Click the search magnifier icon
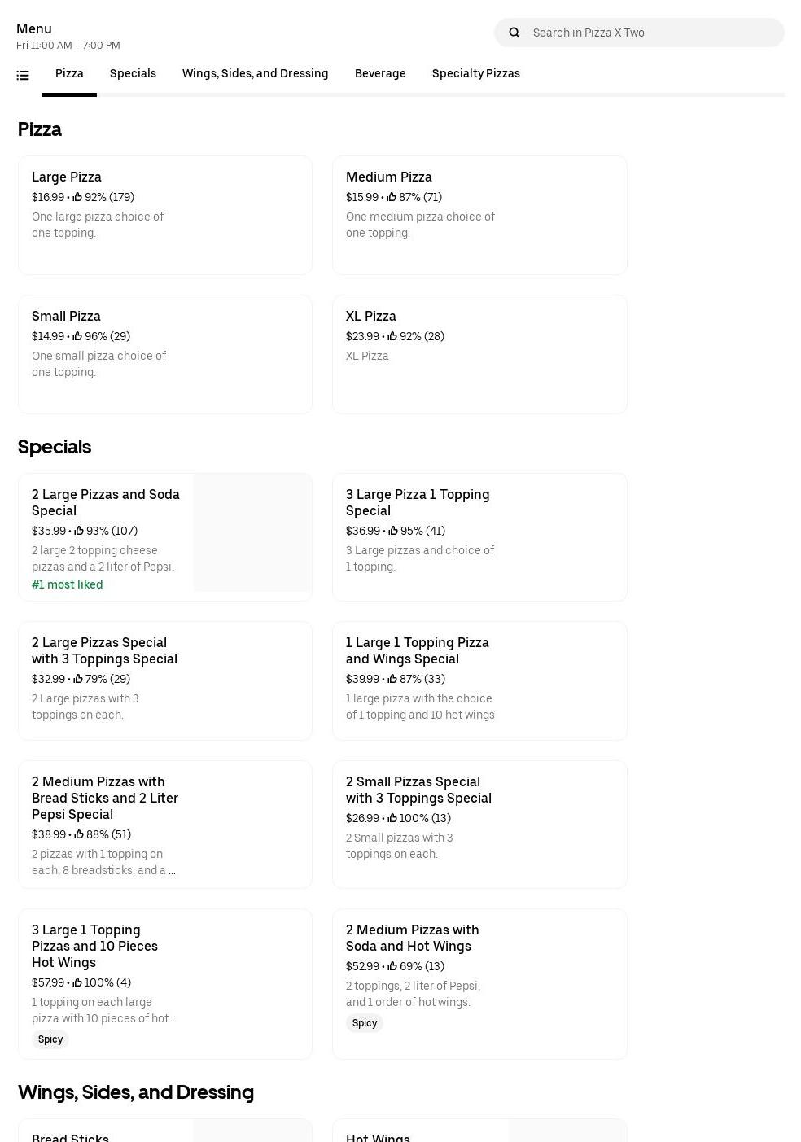Viewport: 801px width, 1142px height. pyautogui.click(x=514, y=33)
